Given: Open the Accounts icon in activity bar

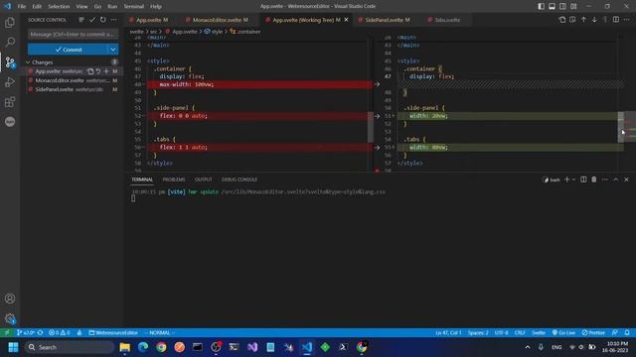Looking at the screenshot, I should click(x=10, y=298).
